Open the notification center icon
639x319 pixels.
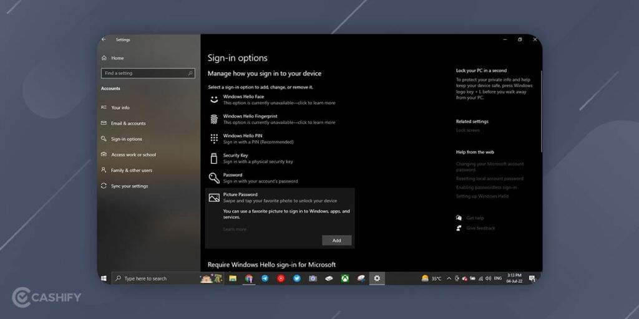(532, 279)
